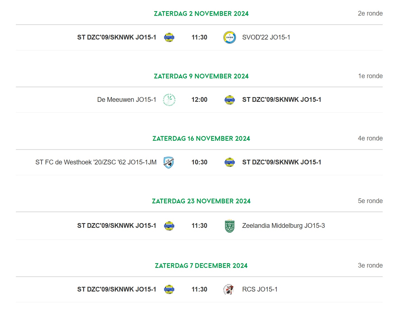This screenshot has height=311, width=398.
Task: Open the RCS JO15-1 team link
Action: (260, 289)
